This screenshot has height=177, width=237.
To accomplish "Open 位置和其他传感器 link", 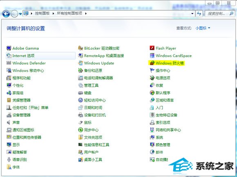I will click(27, 137).
